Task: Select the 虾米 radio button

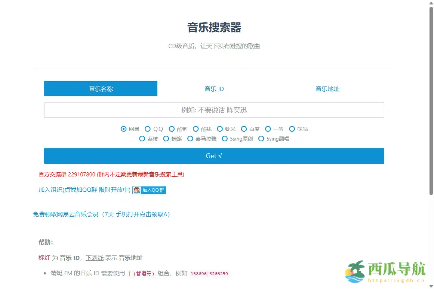Action: coord(220,129)
